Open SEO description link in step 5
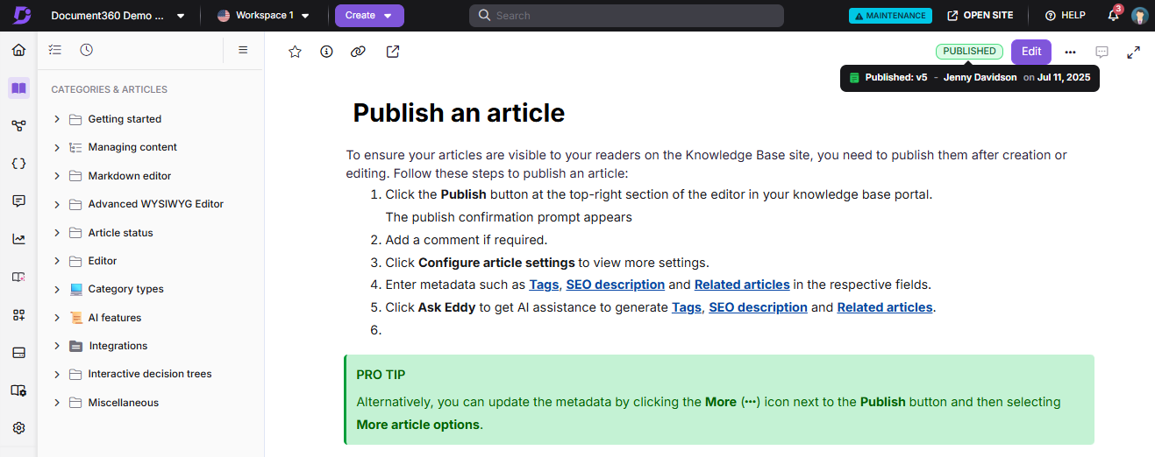 click(758, 307)
